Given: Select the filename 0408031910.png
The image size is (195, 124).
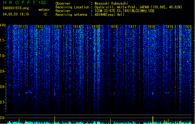Looking at the screenshot, I should coord(16,8).
